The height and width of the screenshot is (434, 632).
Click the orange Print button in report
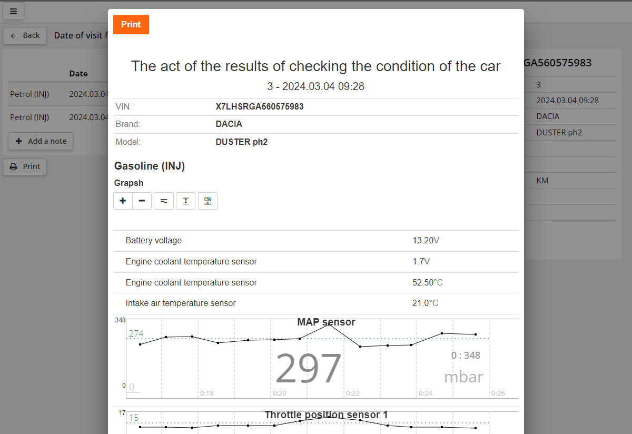point(131,25)
